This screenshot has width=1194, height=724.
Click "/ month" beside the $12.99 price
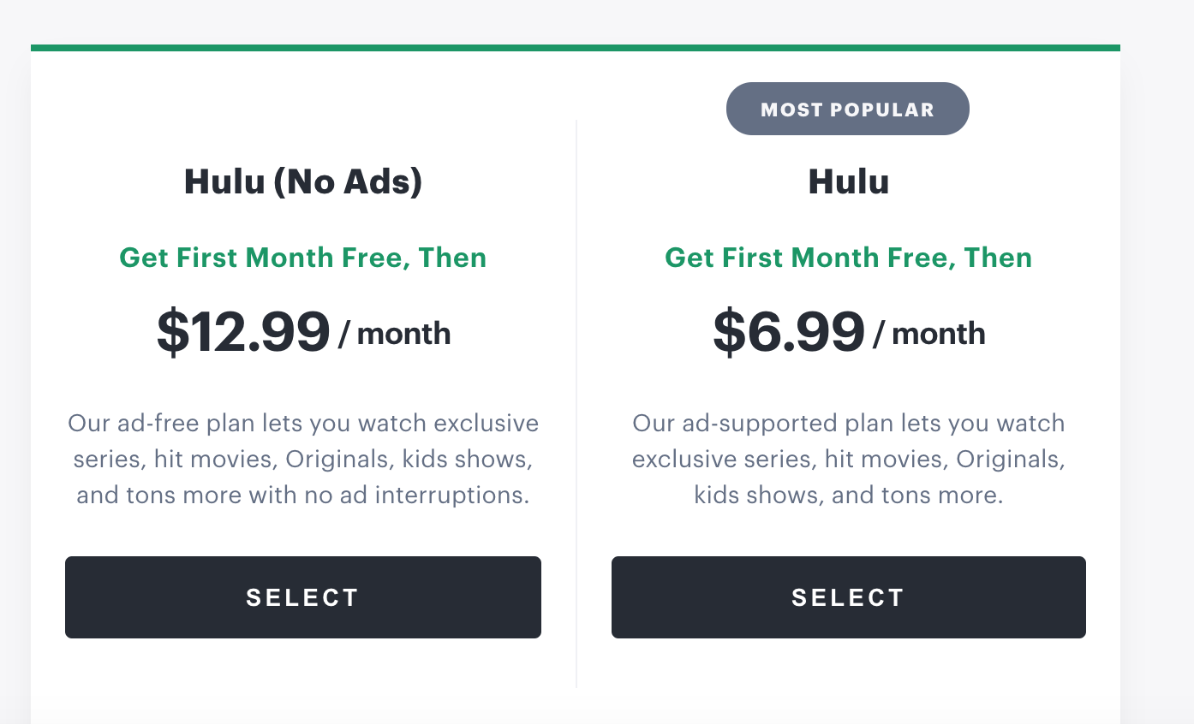point(395,334)
